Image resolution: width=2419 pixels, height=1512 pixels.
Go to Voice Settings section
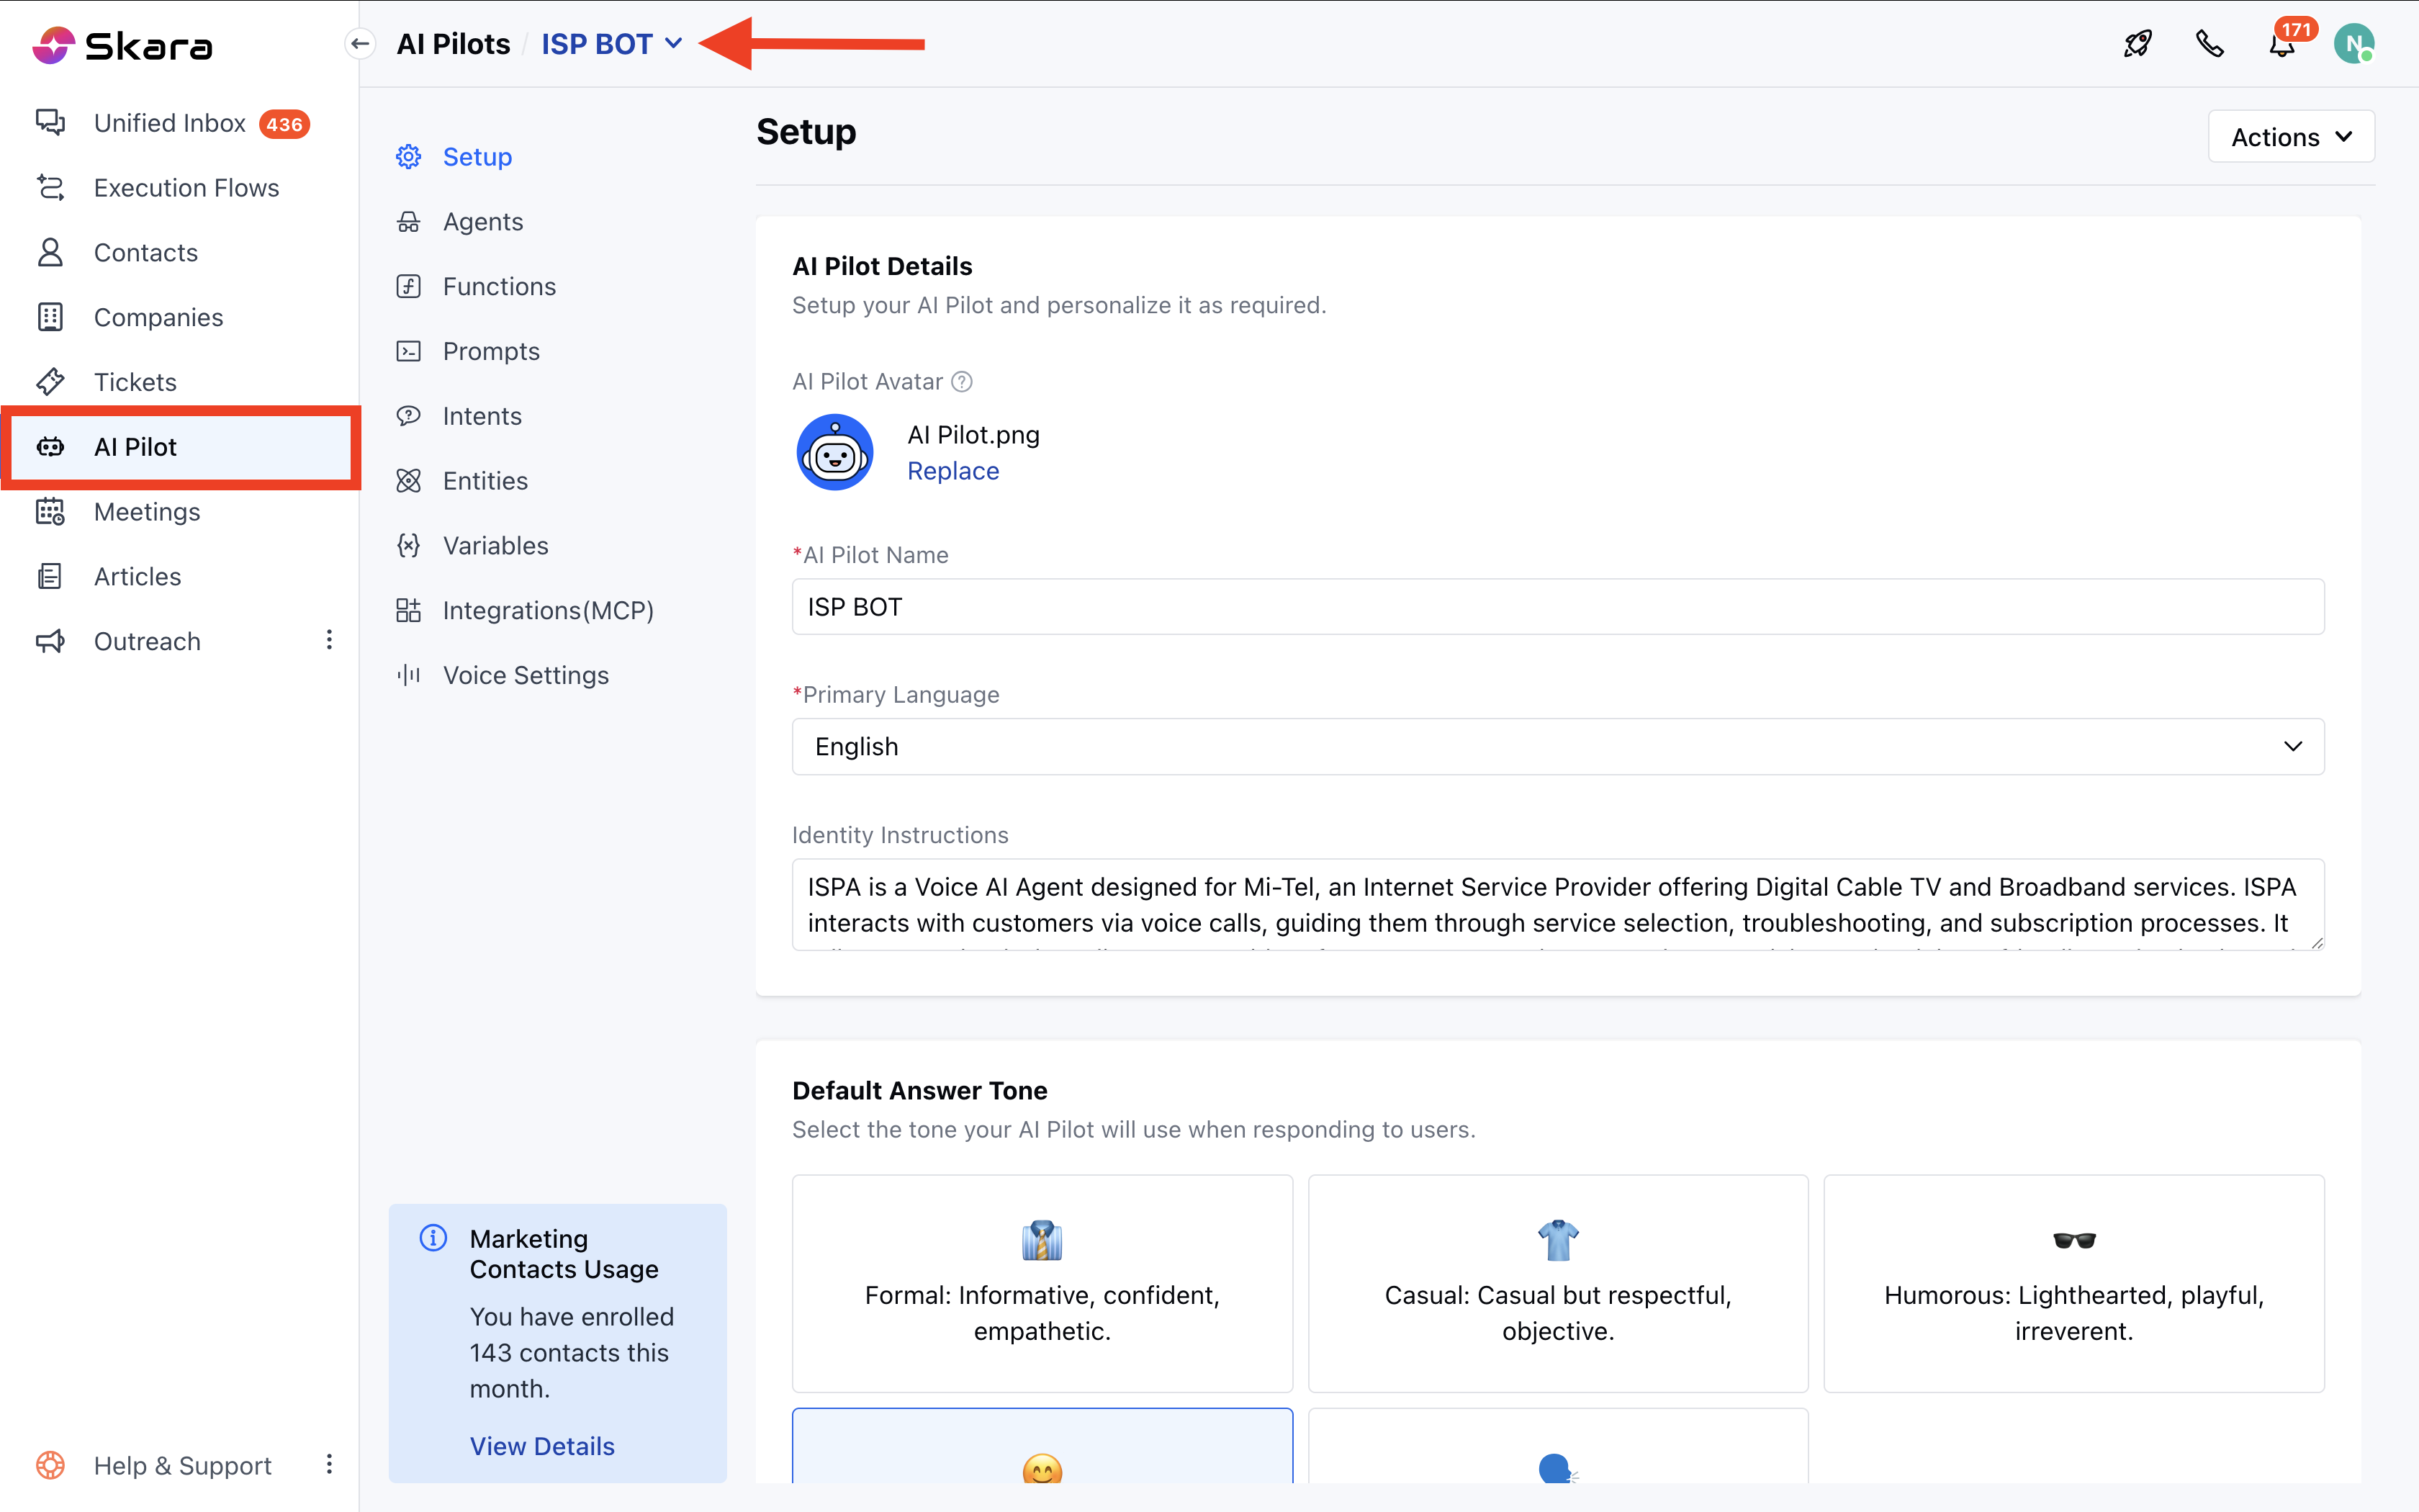point(525,675)
